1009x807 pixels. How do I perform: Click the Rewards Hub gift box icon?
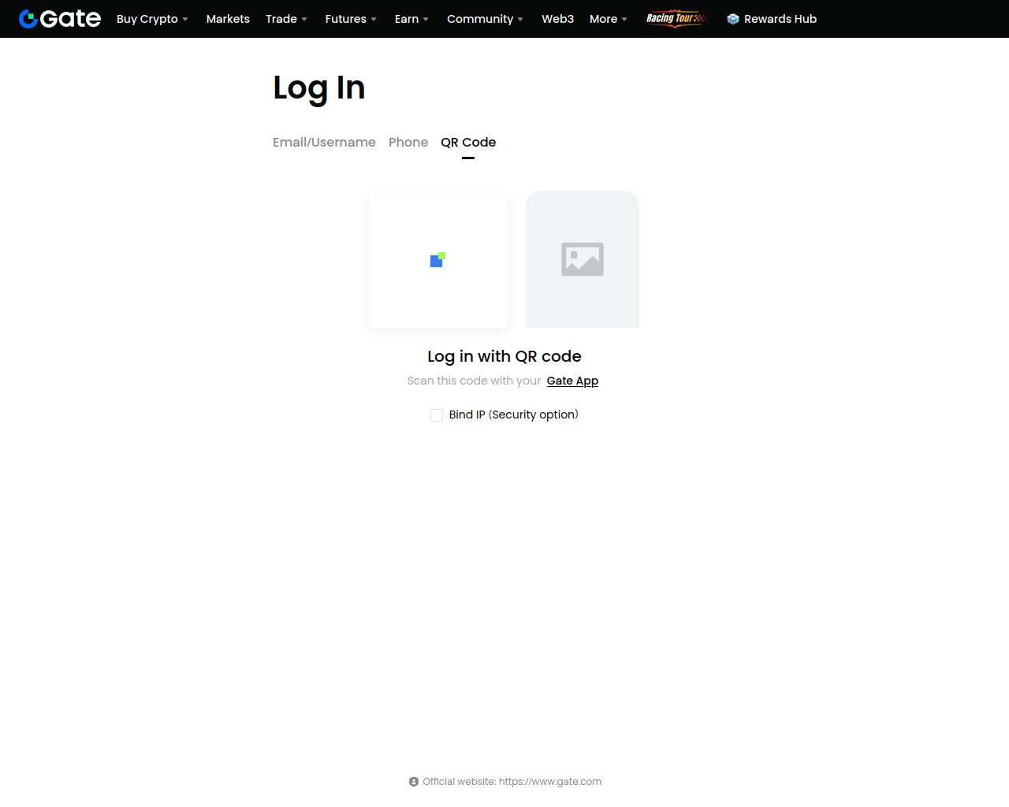pos(733,19)
